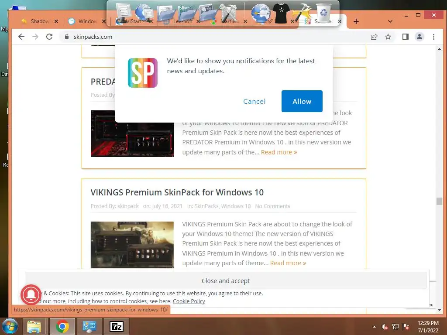Image resolution: width=447 pixels, height=335 pixels.
Task: Open the documents folder in the dock
Action: pos(166,14)
